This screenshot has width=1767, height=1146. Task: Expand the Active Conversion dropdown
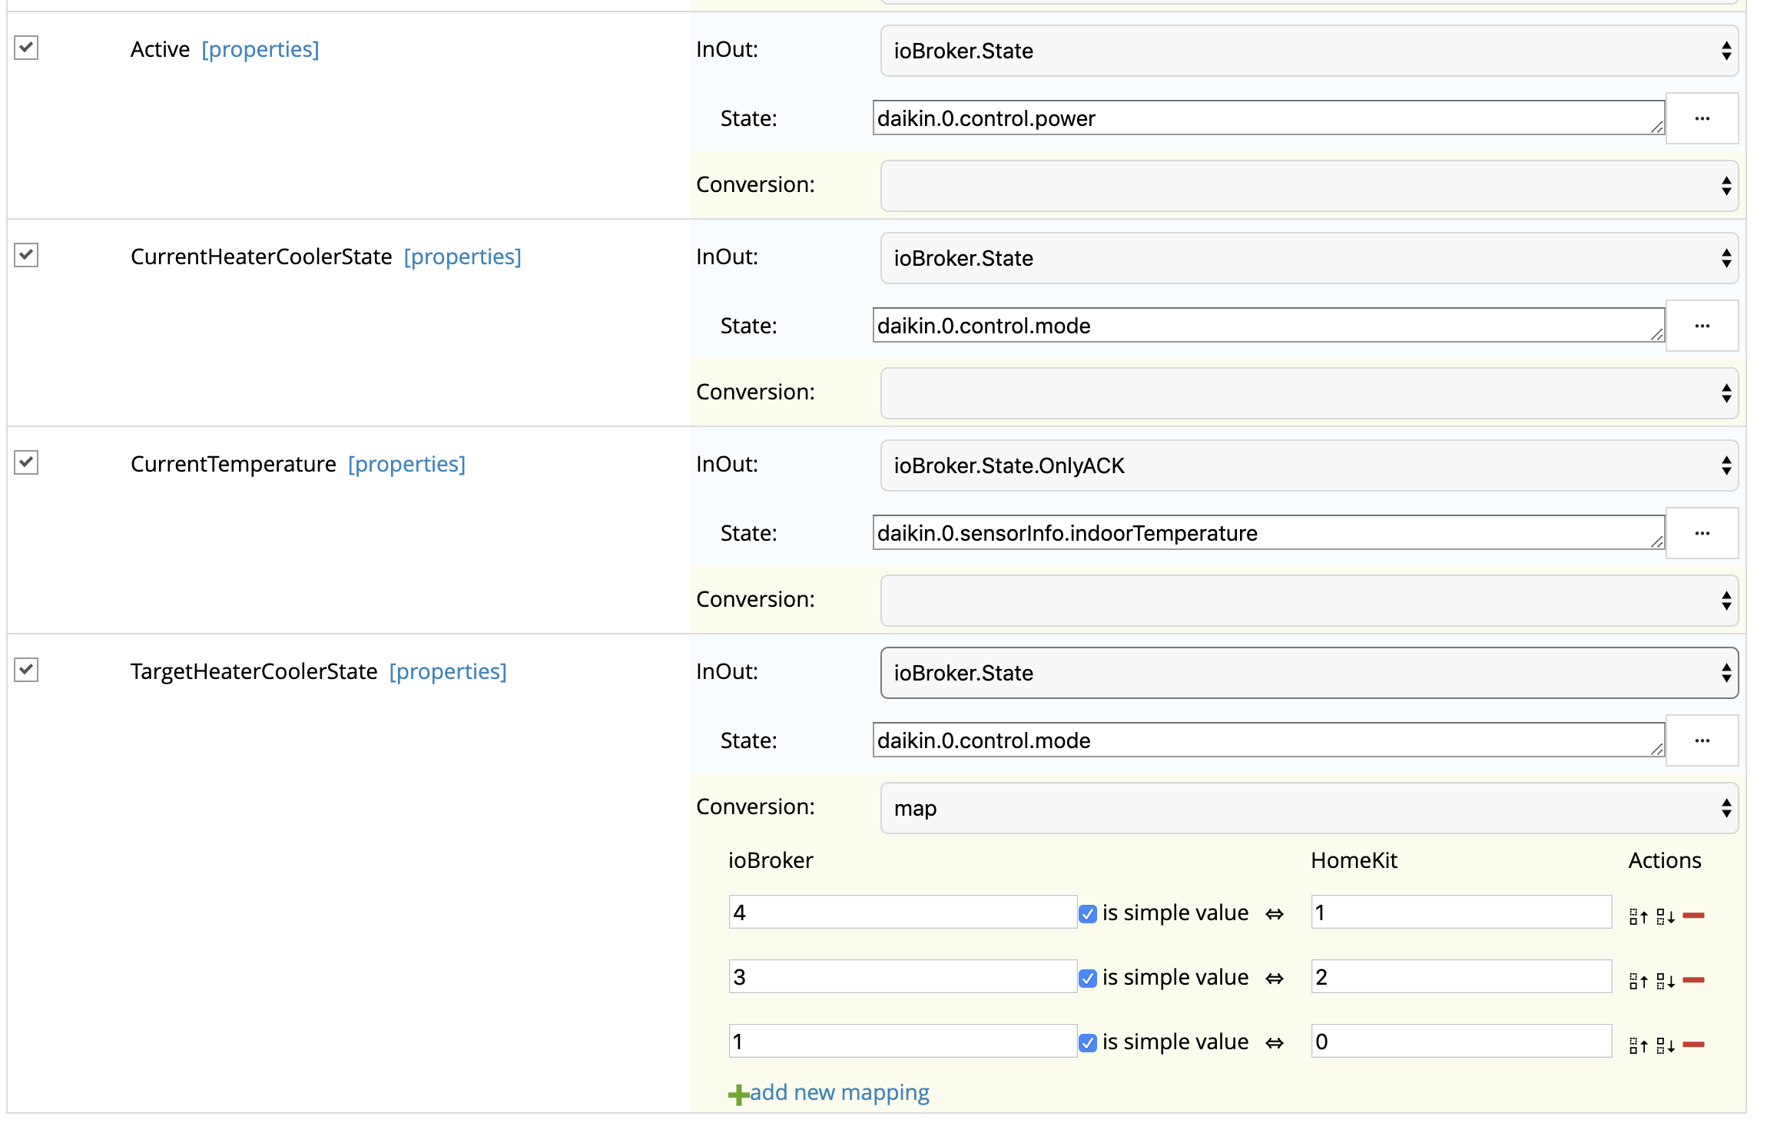click(1308, 186)
